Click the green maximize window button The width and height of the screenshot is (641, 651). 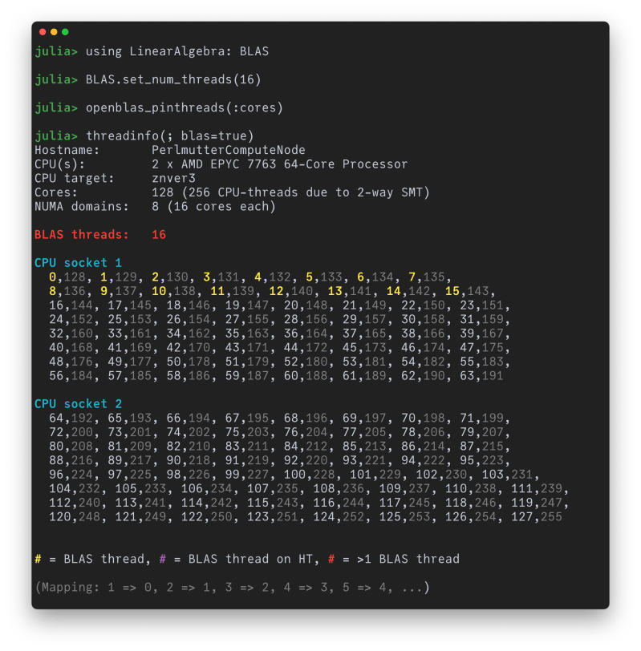coord(65,32)
